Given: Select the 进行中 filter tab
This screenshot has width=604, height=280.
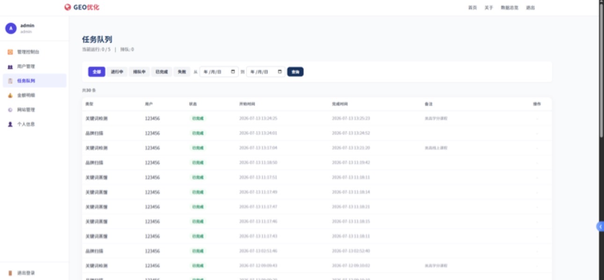Looking at the screenshot, I should pos(117,72).
